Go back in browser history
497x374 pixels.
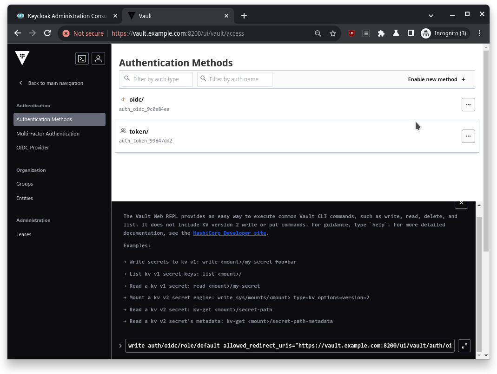18,33
